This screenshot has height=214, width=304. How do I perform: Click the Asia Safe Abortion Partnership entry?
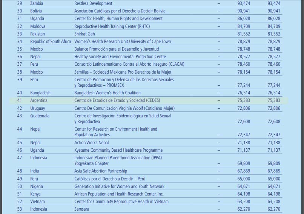[101, 171]
